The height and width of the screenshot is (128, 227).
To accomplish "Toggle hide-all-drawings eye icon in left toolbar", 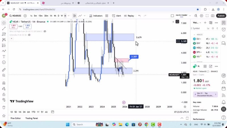I will 4,100.
